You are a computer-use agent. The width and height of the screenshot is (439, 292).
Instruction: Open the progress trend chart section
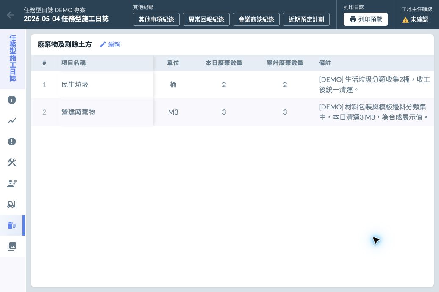(12, 120)
